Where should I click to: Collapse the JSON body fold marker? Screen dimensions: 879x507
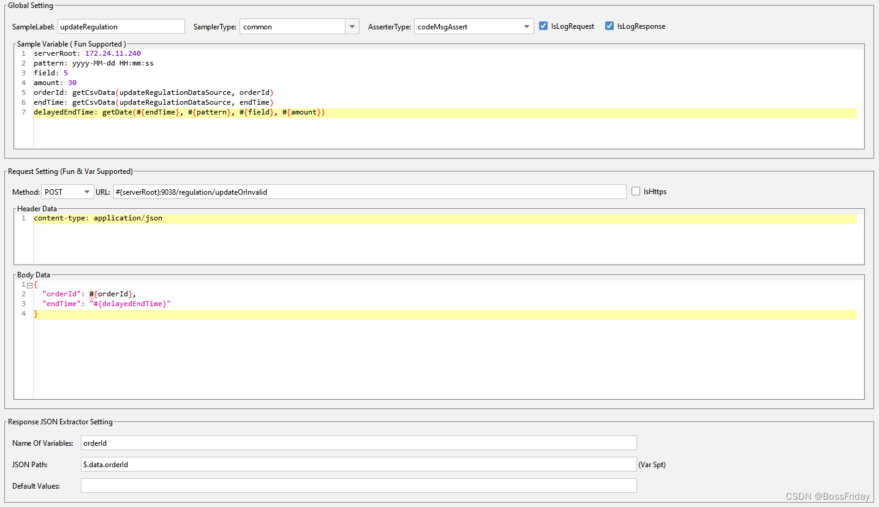click(29, 285)
